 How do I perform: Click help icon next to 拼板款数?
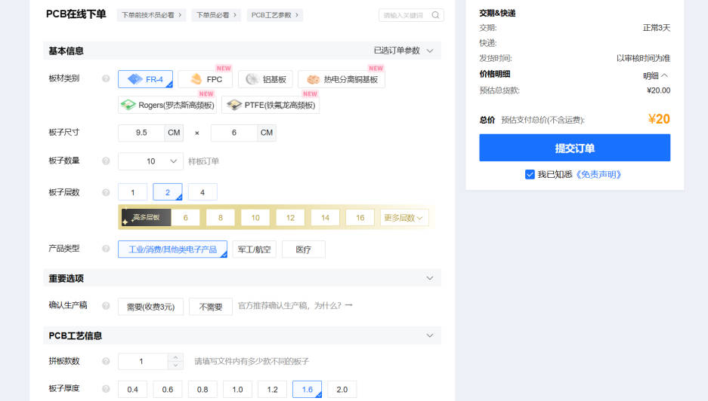(x=106, y=362)
